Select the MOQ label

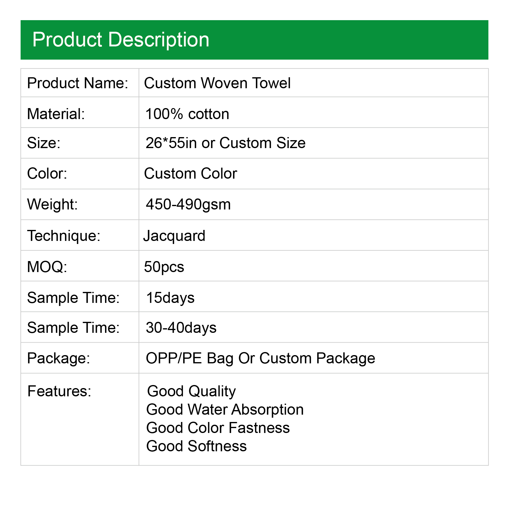click(x=47, y=267)
